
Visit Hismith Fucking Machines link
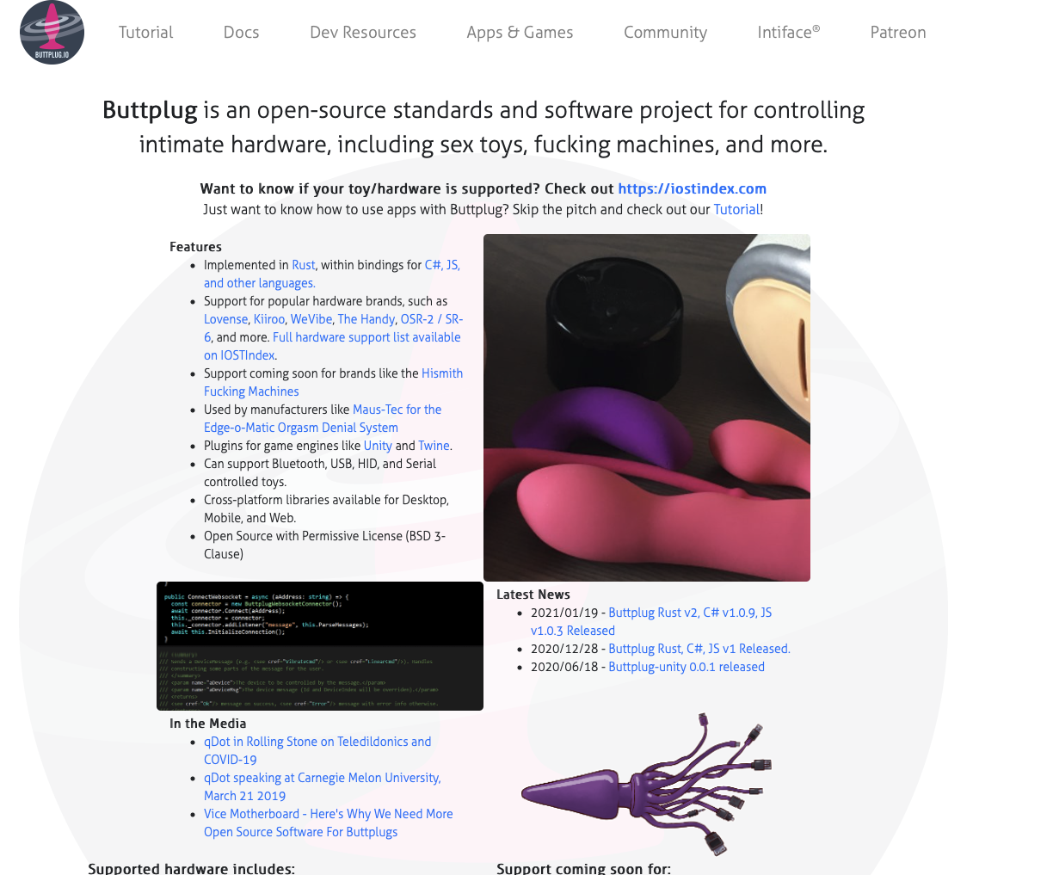(x=333, y=382)
